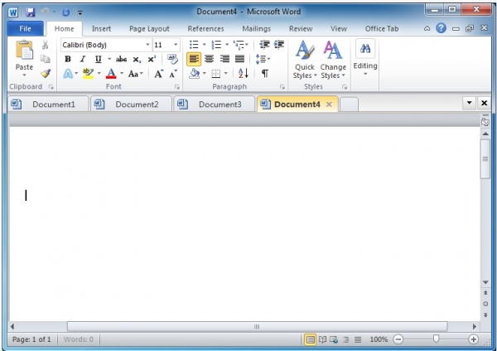Toggle Underline formatting

[x=99, y=59]
